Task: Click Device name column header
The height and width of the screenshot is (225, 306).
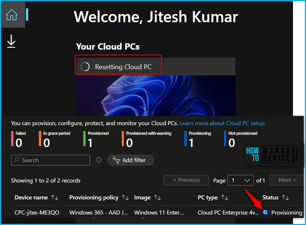Action: 31,198
